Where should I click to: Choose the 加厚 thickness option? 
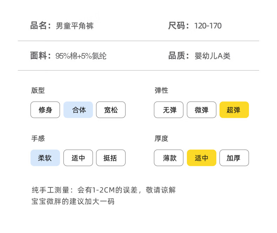tap(234, 158)
